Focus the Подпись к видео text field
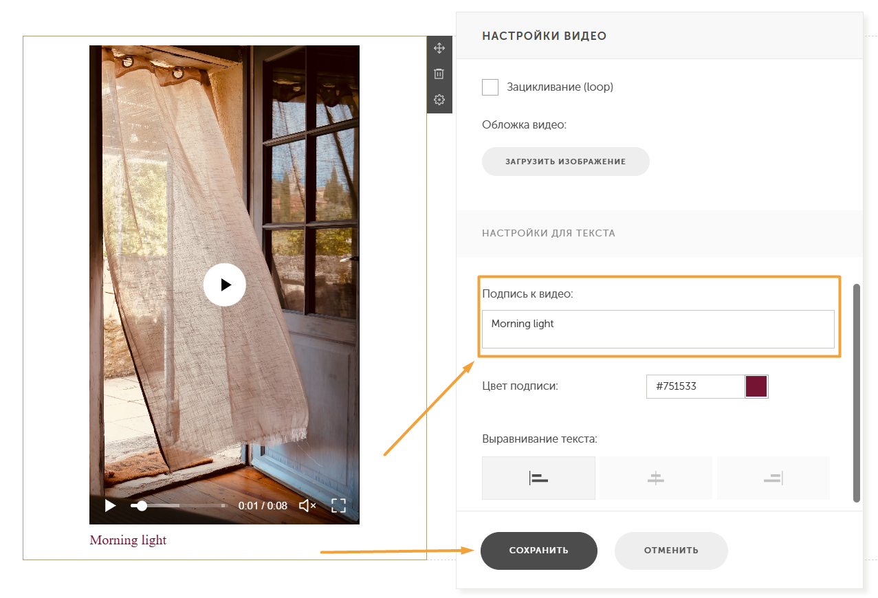The height and width of the screenshot is (598, 878). 658,329
